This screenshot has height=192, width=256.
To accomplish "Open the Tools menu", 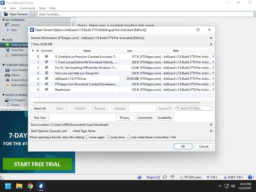I will (42, 8).
